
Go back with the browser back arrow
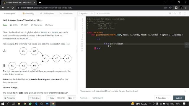point(3,8)
